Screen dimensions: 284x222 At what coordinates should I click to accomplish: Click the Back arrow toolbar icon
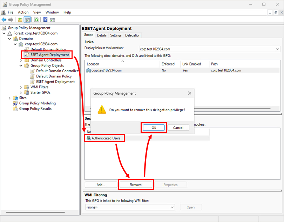(x=4, y=20)
